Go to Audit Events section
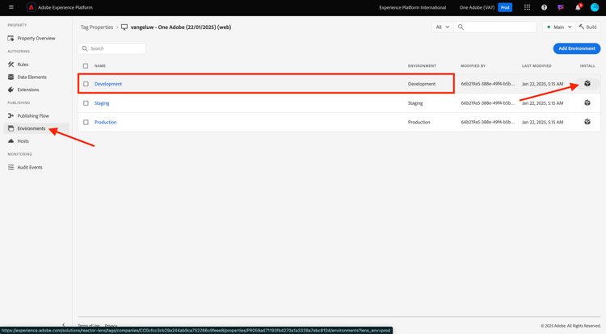This screenshot has width=606, height=334. coord(30,167)
